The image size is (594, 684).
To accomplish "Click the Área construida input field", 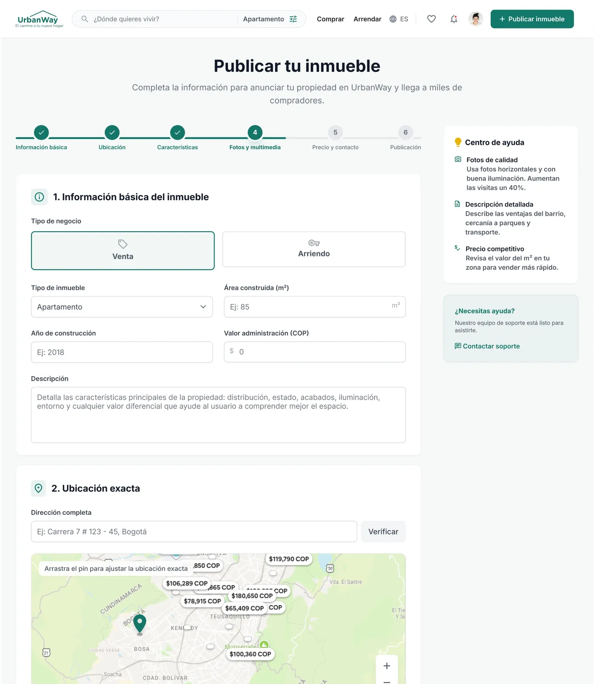I will [x=315, y=307].
